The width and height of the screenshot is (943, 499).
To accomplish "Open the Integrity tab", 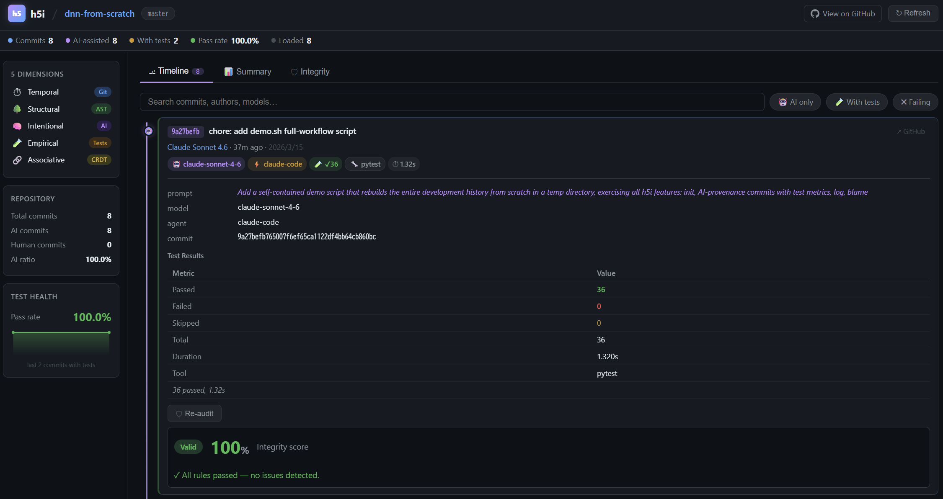I will [310, 71].
